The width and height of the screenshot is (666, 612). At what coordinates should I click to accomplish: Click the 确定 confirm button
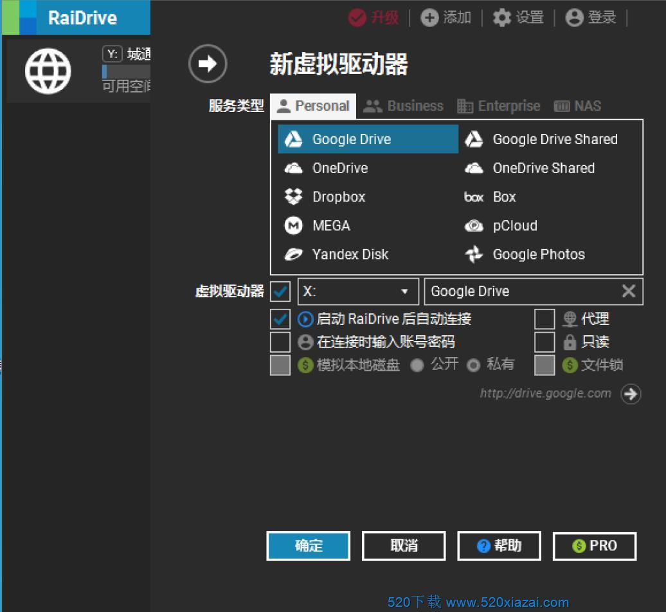point(309,546)
